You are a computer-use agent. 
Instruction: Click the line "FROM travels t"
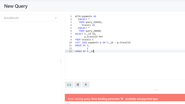point(84,40)
